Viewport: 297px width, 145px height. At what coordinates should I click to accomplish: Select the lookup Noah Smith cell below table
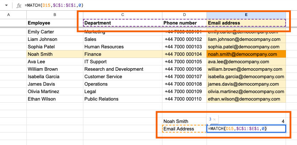184,122
